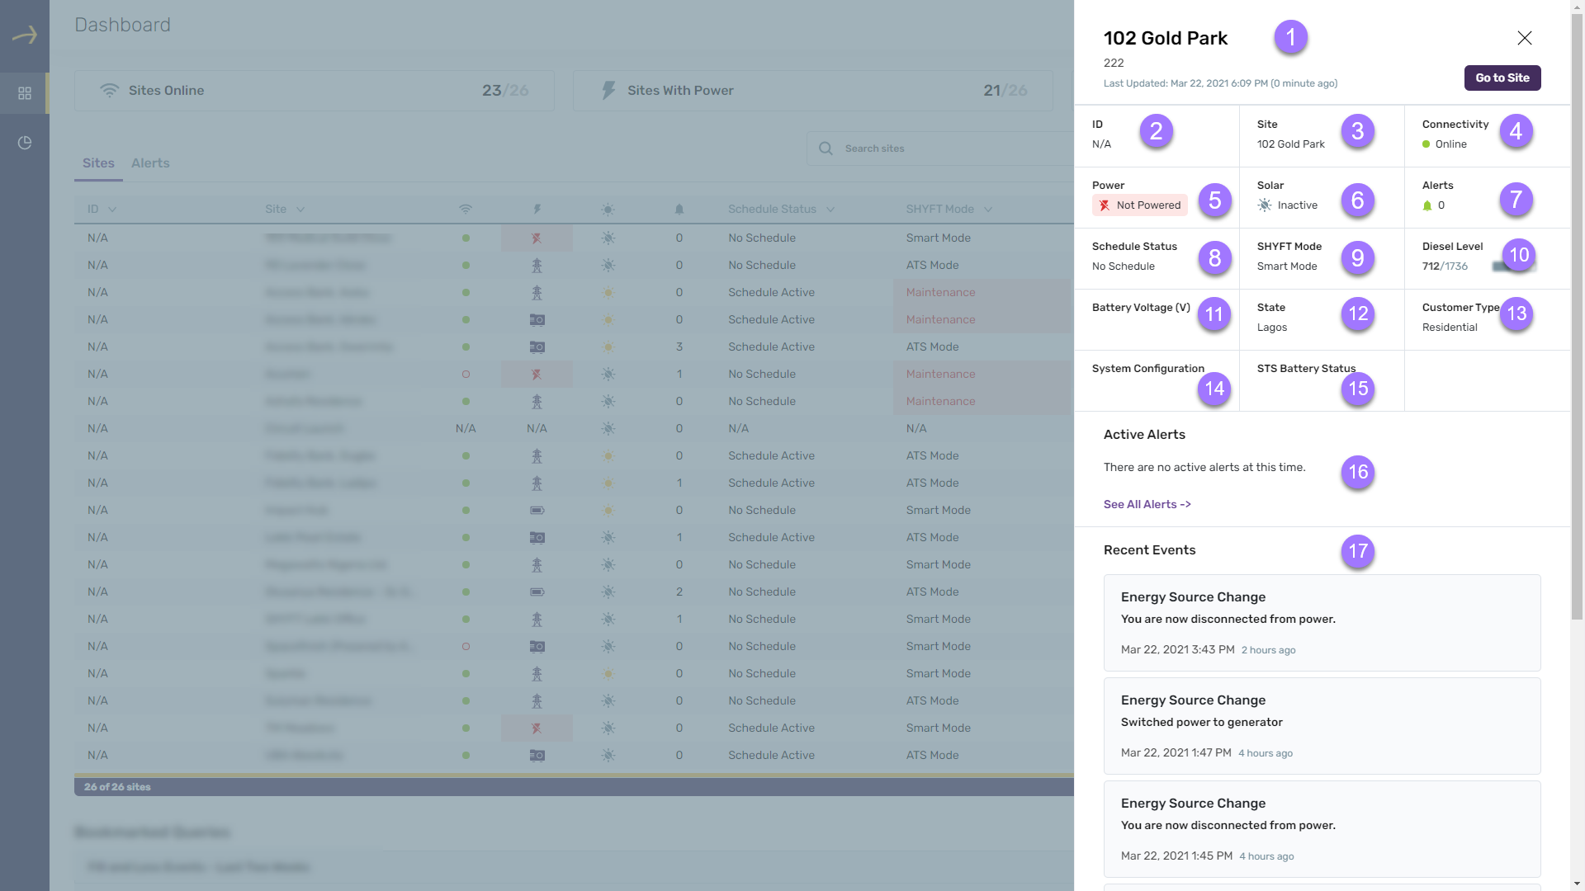Click the scrollbar down arrow

pos(1578,884)
